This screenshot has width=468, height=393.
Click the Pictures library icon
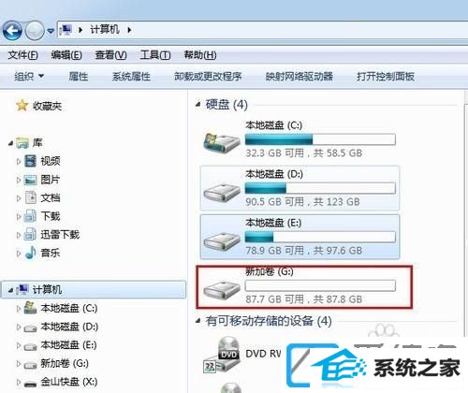pyautogui.click(x=31, y=180)
